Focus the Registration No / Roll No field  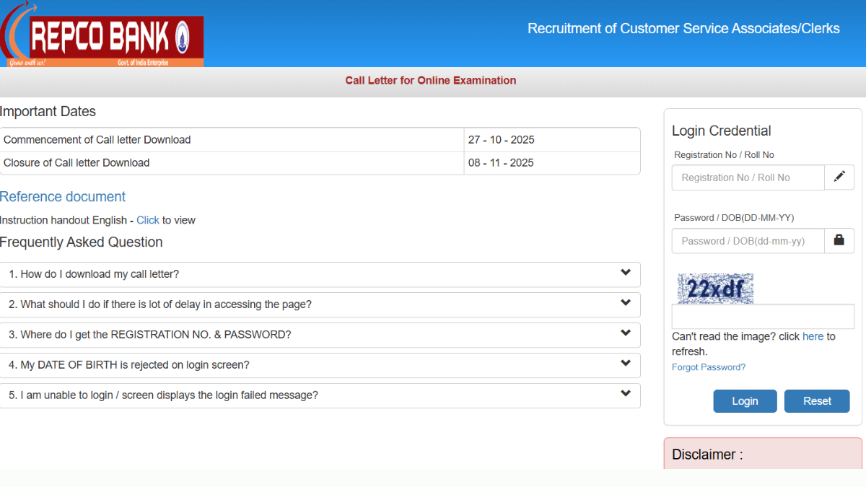coord(748,177)
